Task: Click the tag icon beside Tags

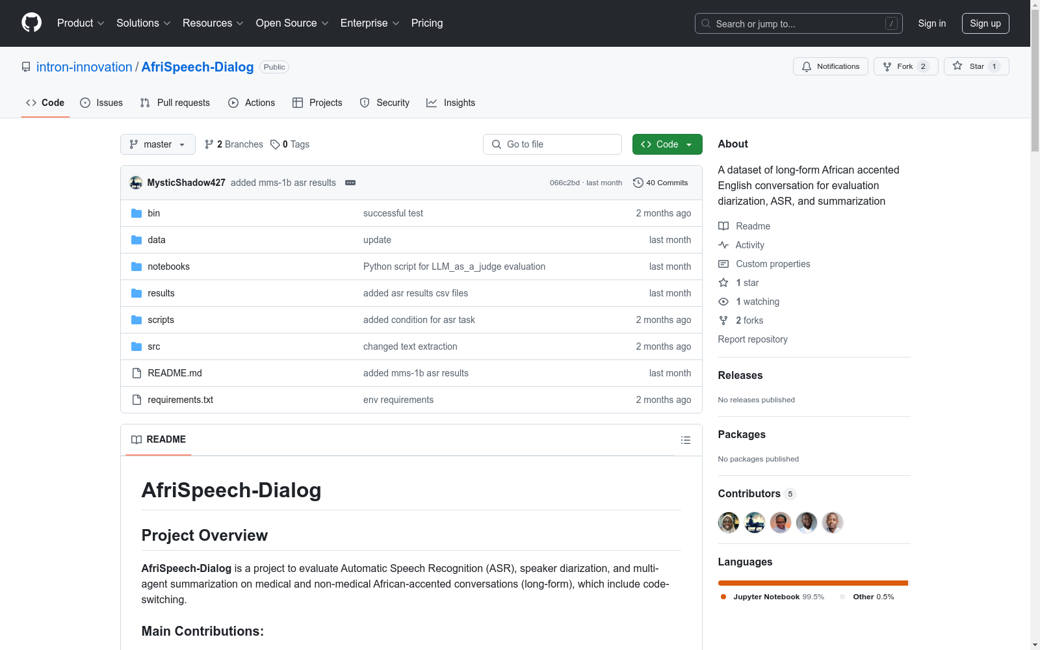Action: 275,144
